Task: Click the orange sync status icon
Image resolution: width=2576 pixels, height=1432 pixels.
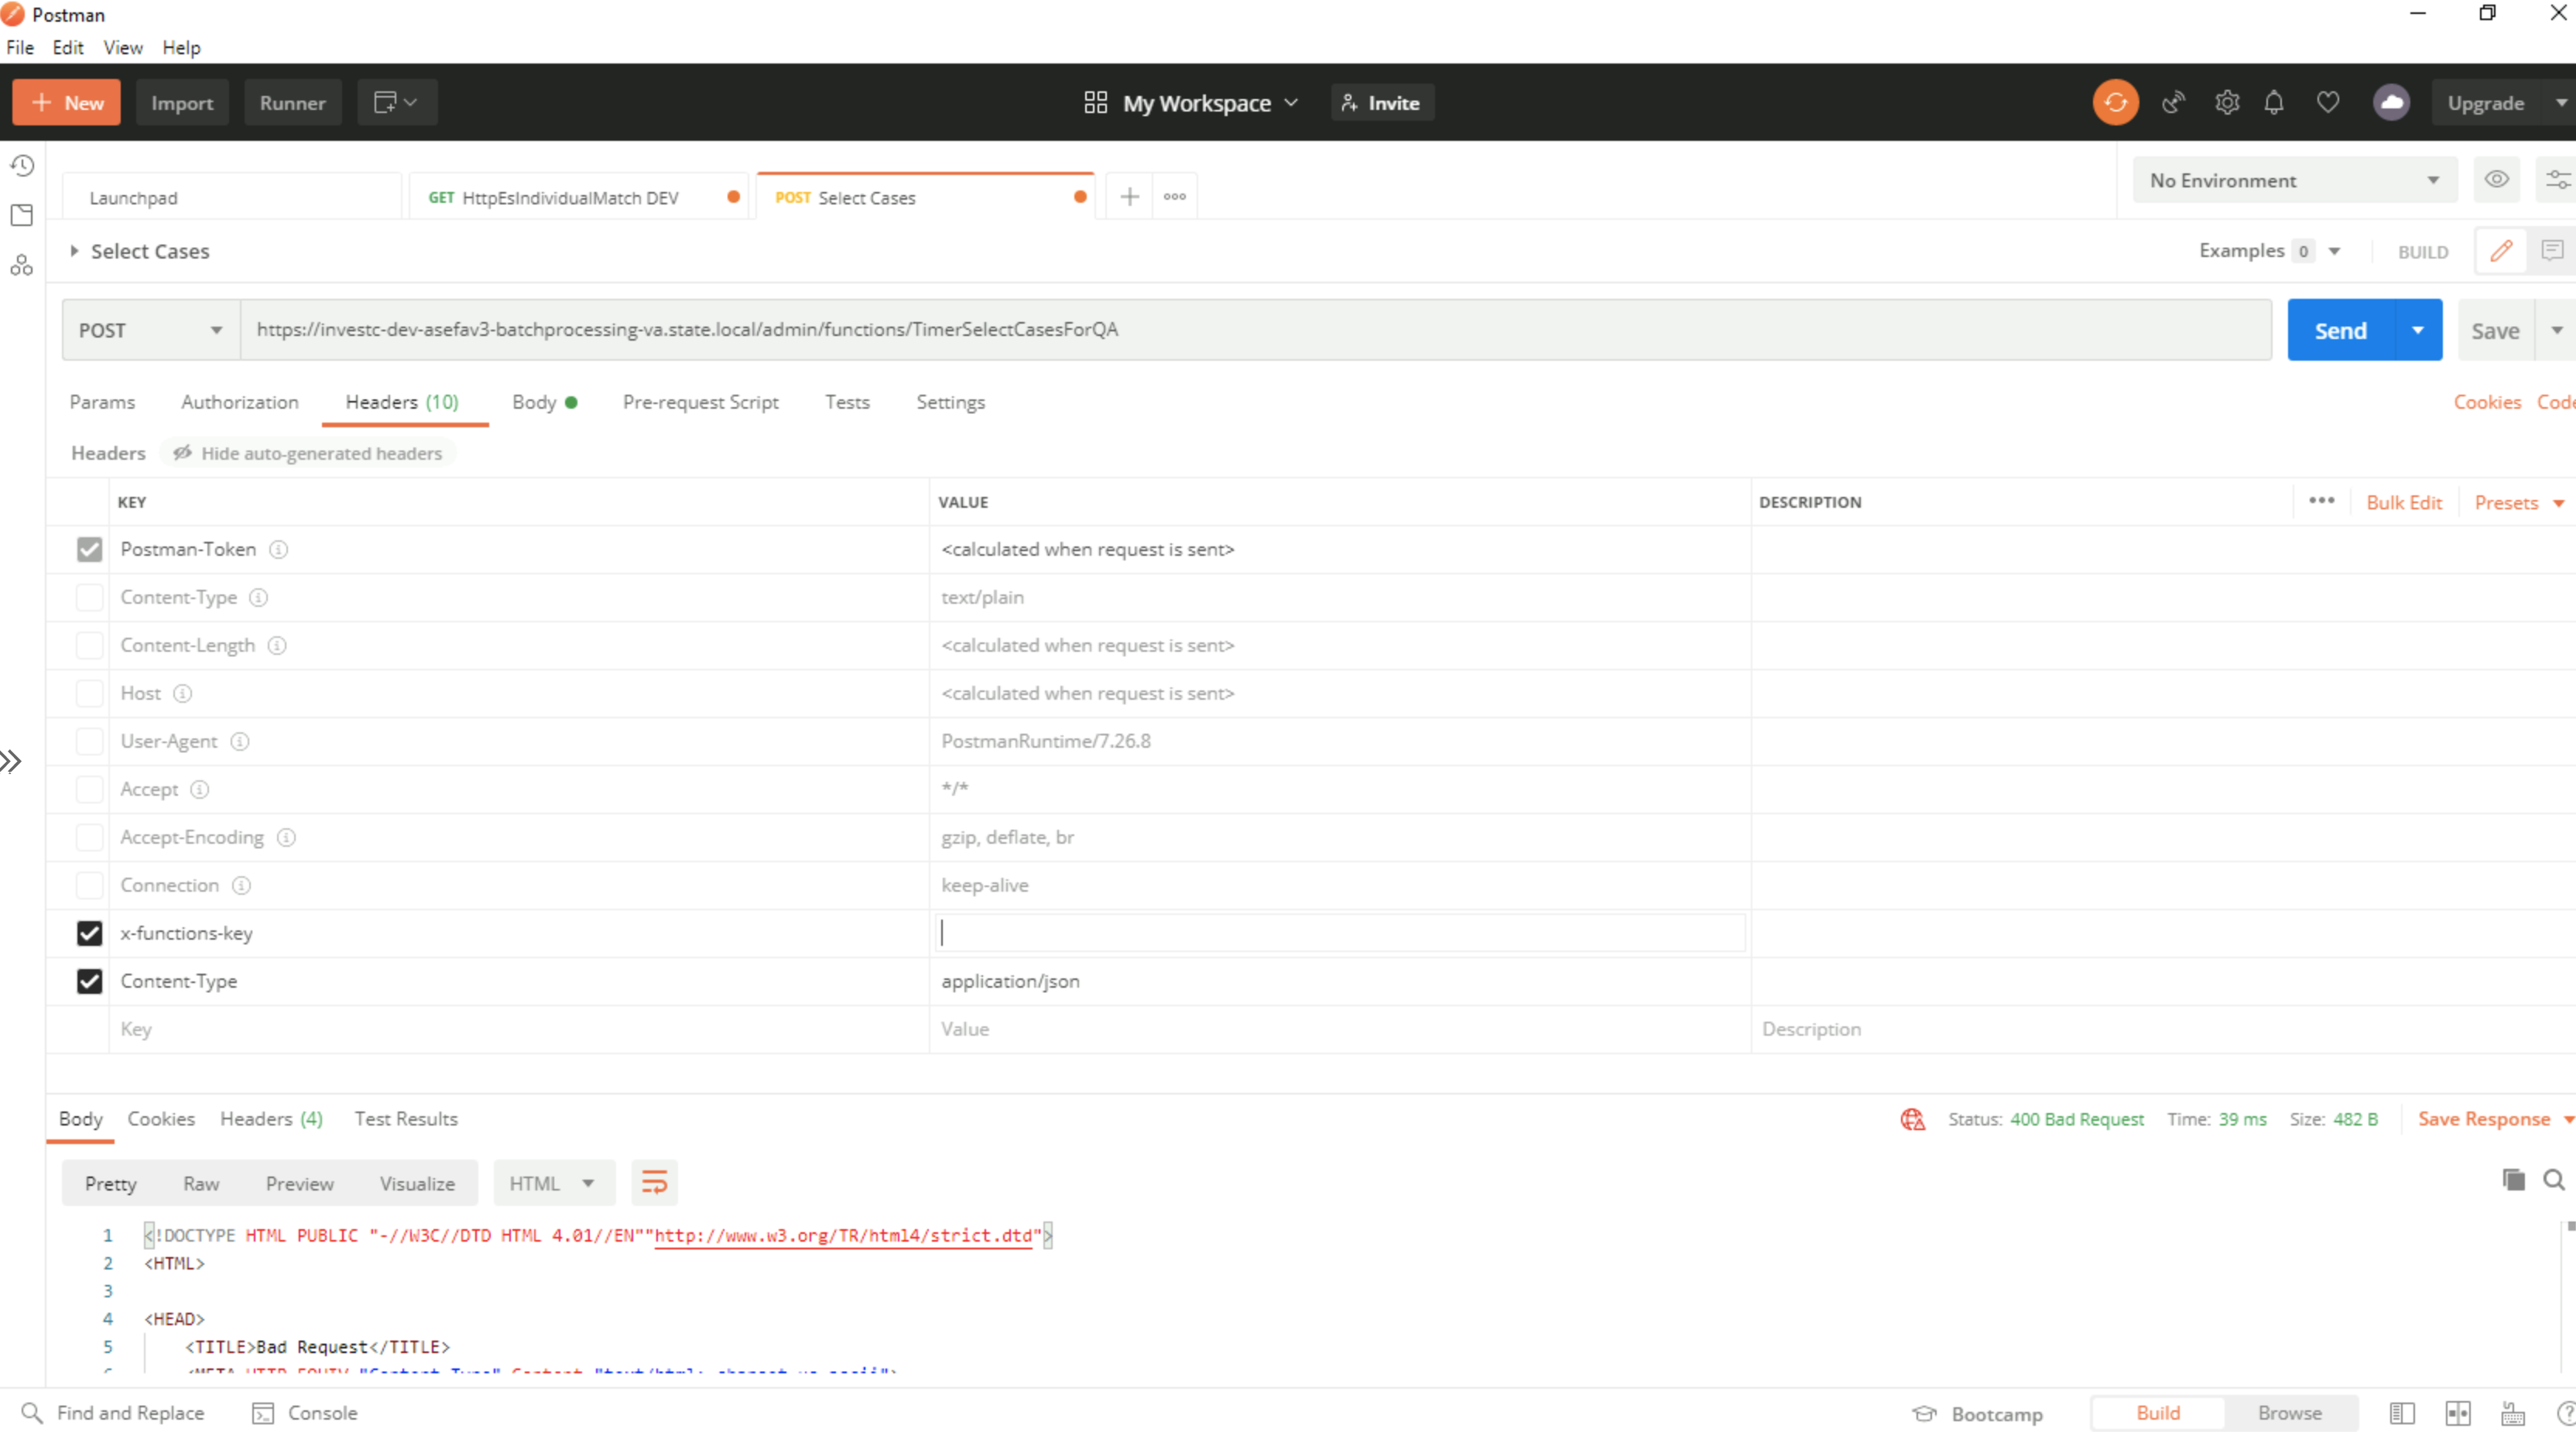Action: point(2115,102)
